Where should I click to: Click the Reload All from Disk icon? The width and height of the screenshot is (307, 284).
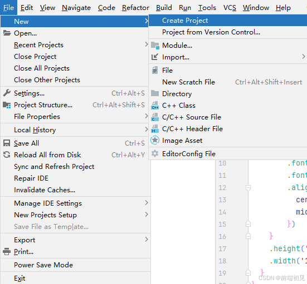pyautogui.click(x=7, y=155)
